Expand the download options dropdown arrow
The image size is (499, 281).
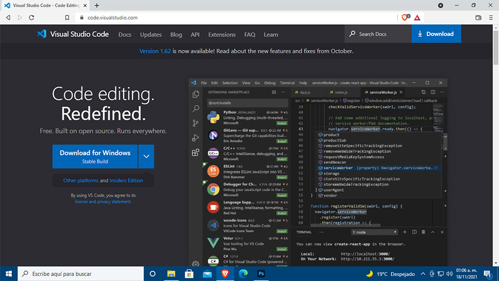coord(146,157)
